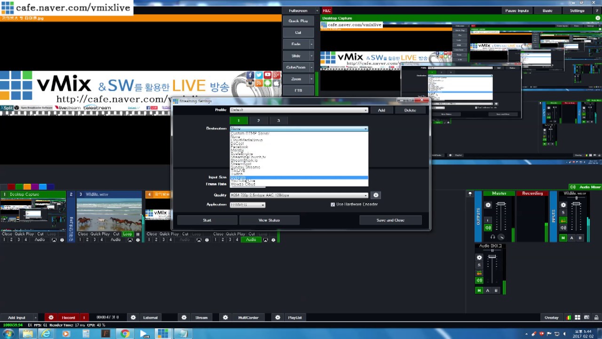
Task: Open file explorer from taskbar
Action: point(27,334)
